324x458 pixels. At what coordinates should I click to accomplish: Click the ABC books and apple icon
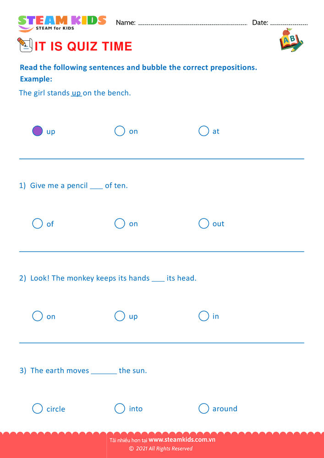[291, 40]
